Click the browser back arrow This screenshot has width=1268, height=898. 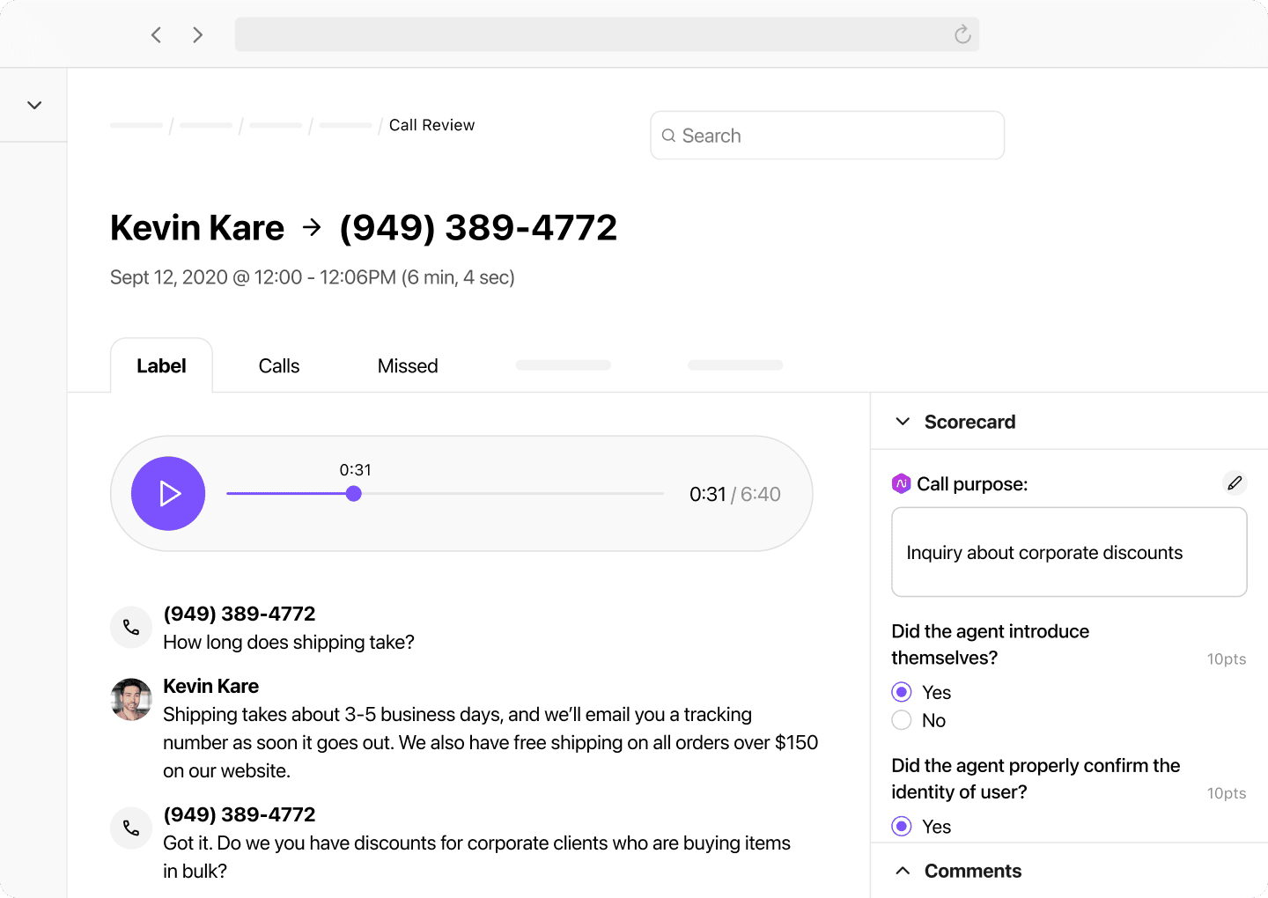coord(156,35)
